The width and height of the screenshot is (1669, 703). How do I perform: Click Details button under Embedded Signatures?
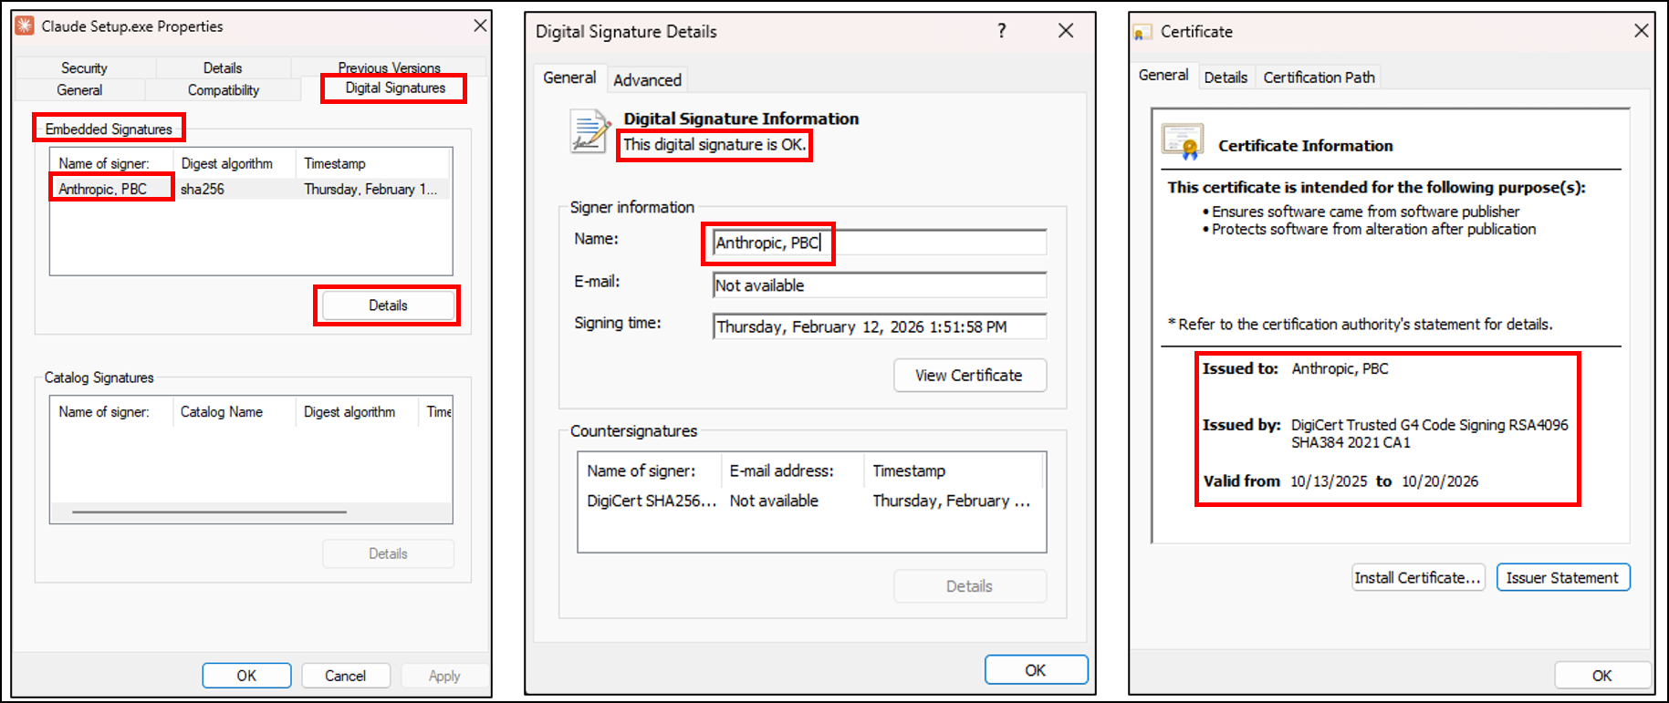pyautogui.click(x=388, y=305)
